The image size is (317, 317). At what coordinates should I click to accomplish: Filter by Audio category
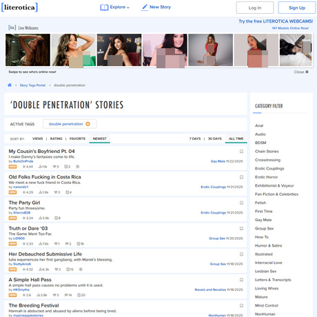(260, 134)
